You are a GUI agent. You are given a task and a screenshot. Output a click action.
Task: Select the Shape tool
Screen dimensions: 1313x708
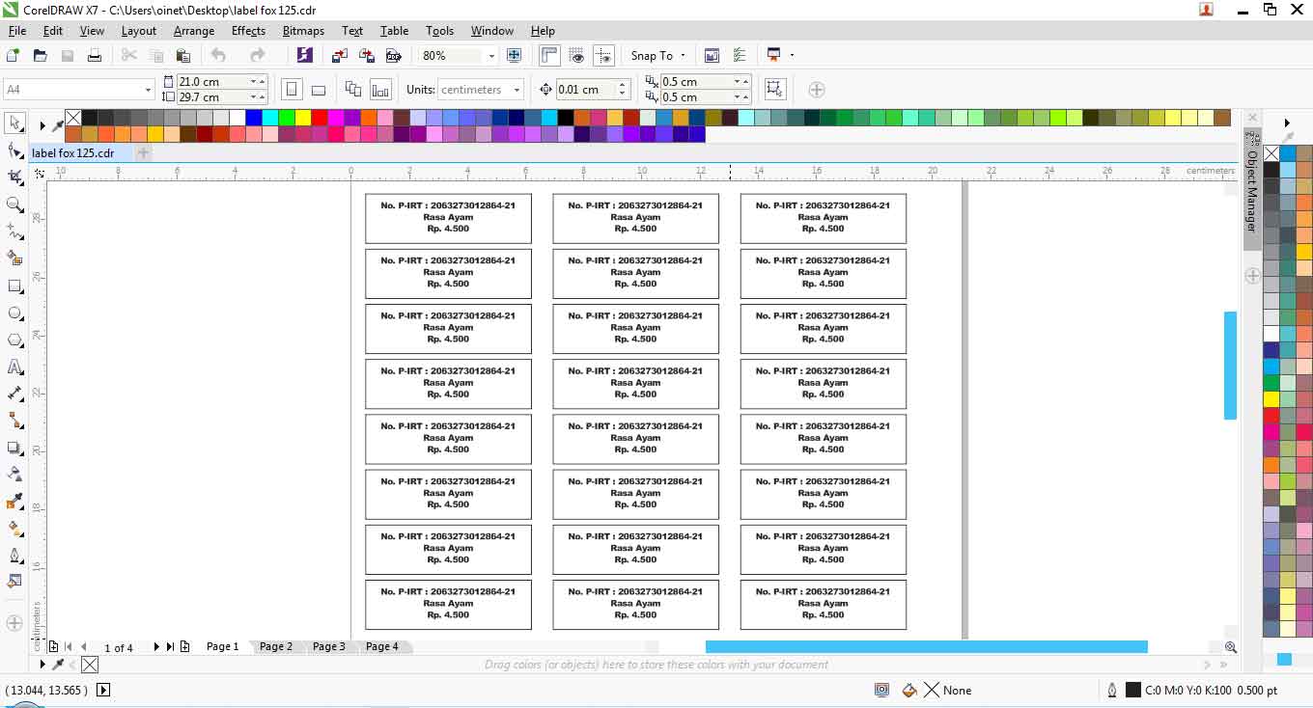click(x=14, y=150)
